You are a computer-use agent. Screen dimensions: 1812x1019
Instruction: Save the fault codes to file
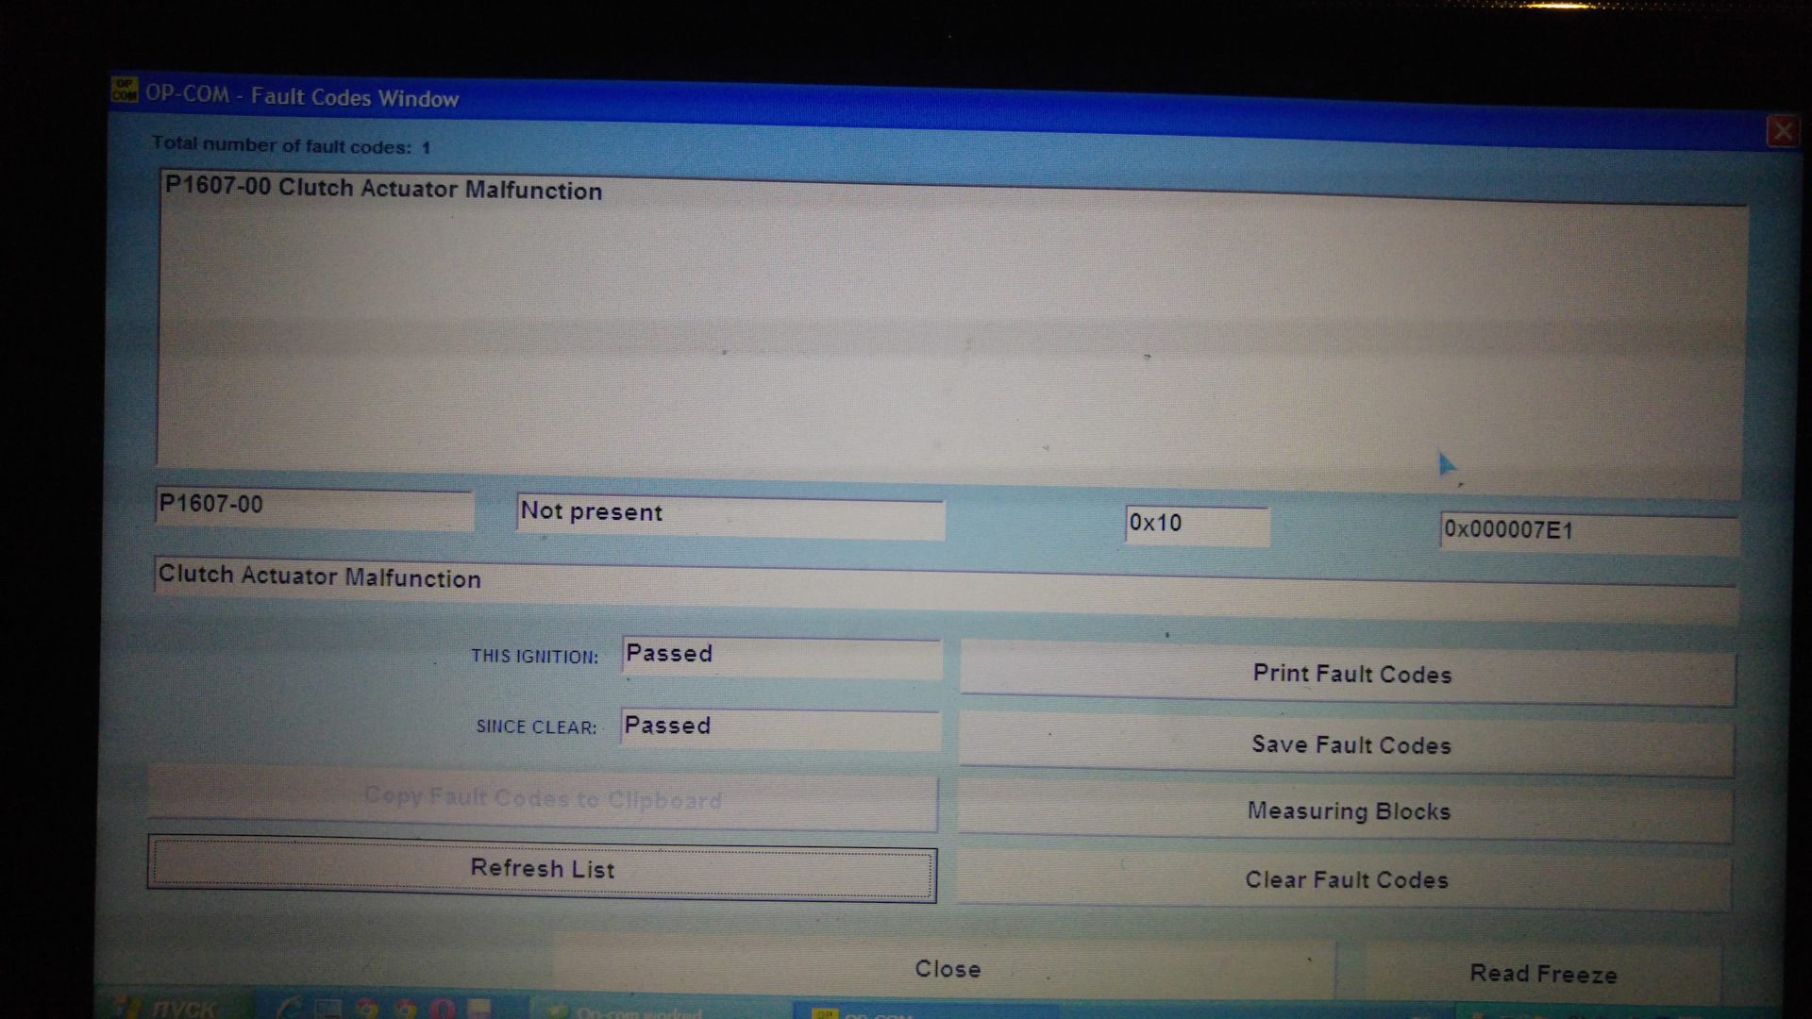click(1347, 744)
